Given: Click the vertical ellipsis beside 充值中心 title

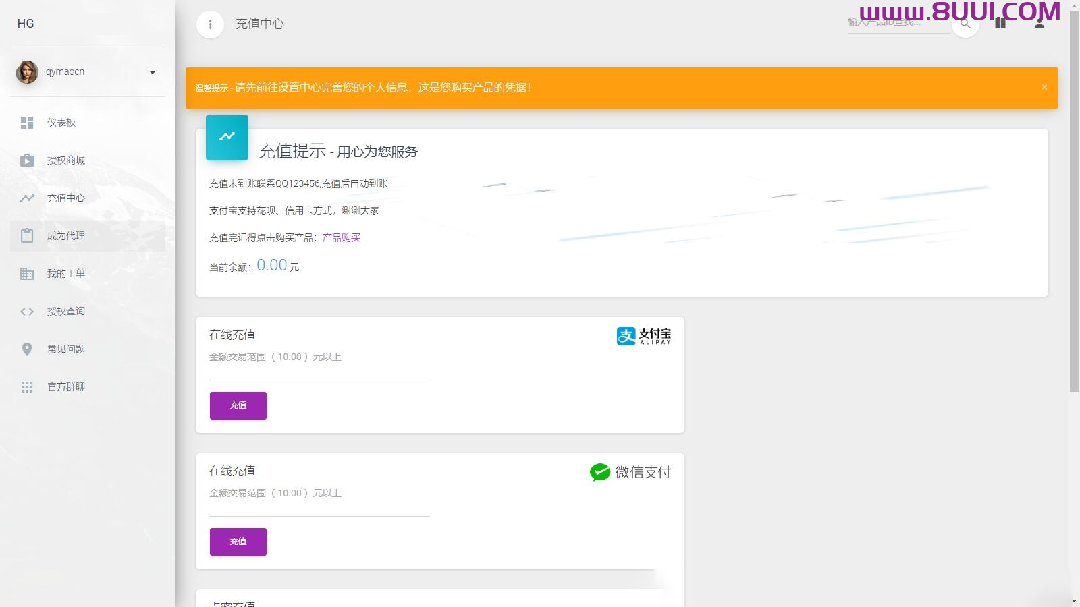Looking at the screenshot, I should pyautogui.click(x=210, y=24).
